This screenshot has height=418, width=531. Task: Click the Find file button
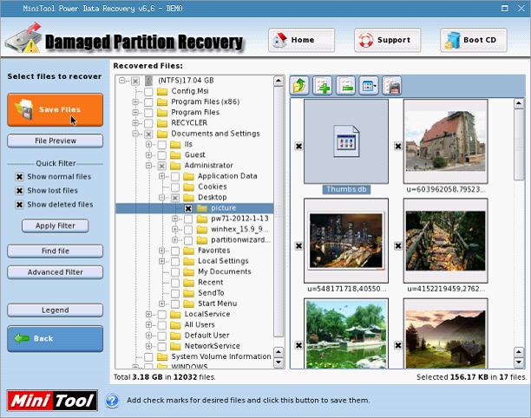coord(56,251)
